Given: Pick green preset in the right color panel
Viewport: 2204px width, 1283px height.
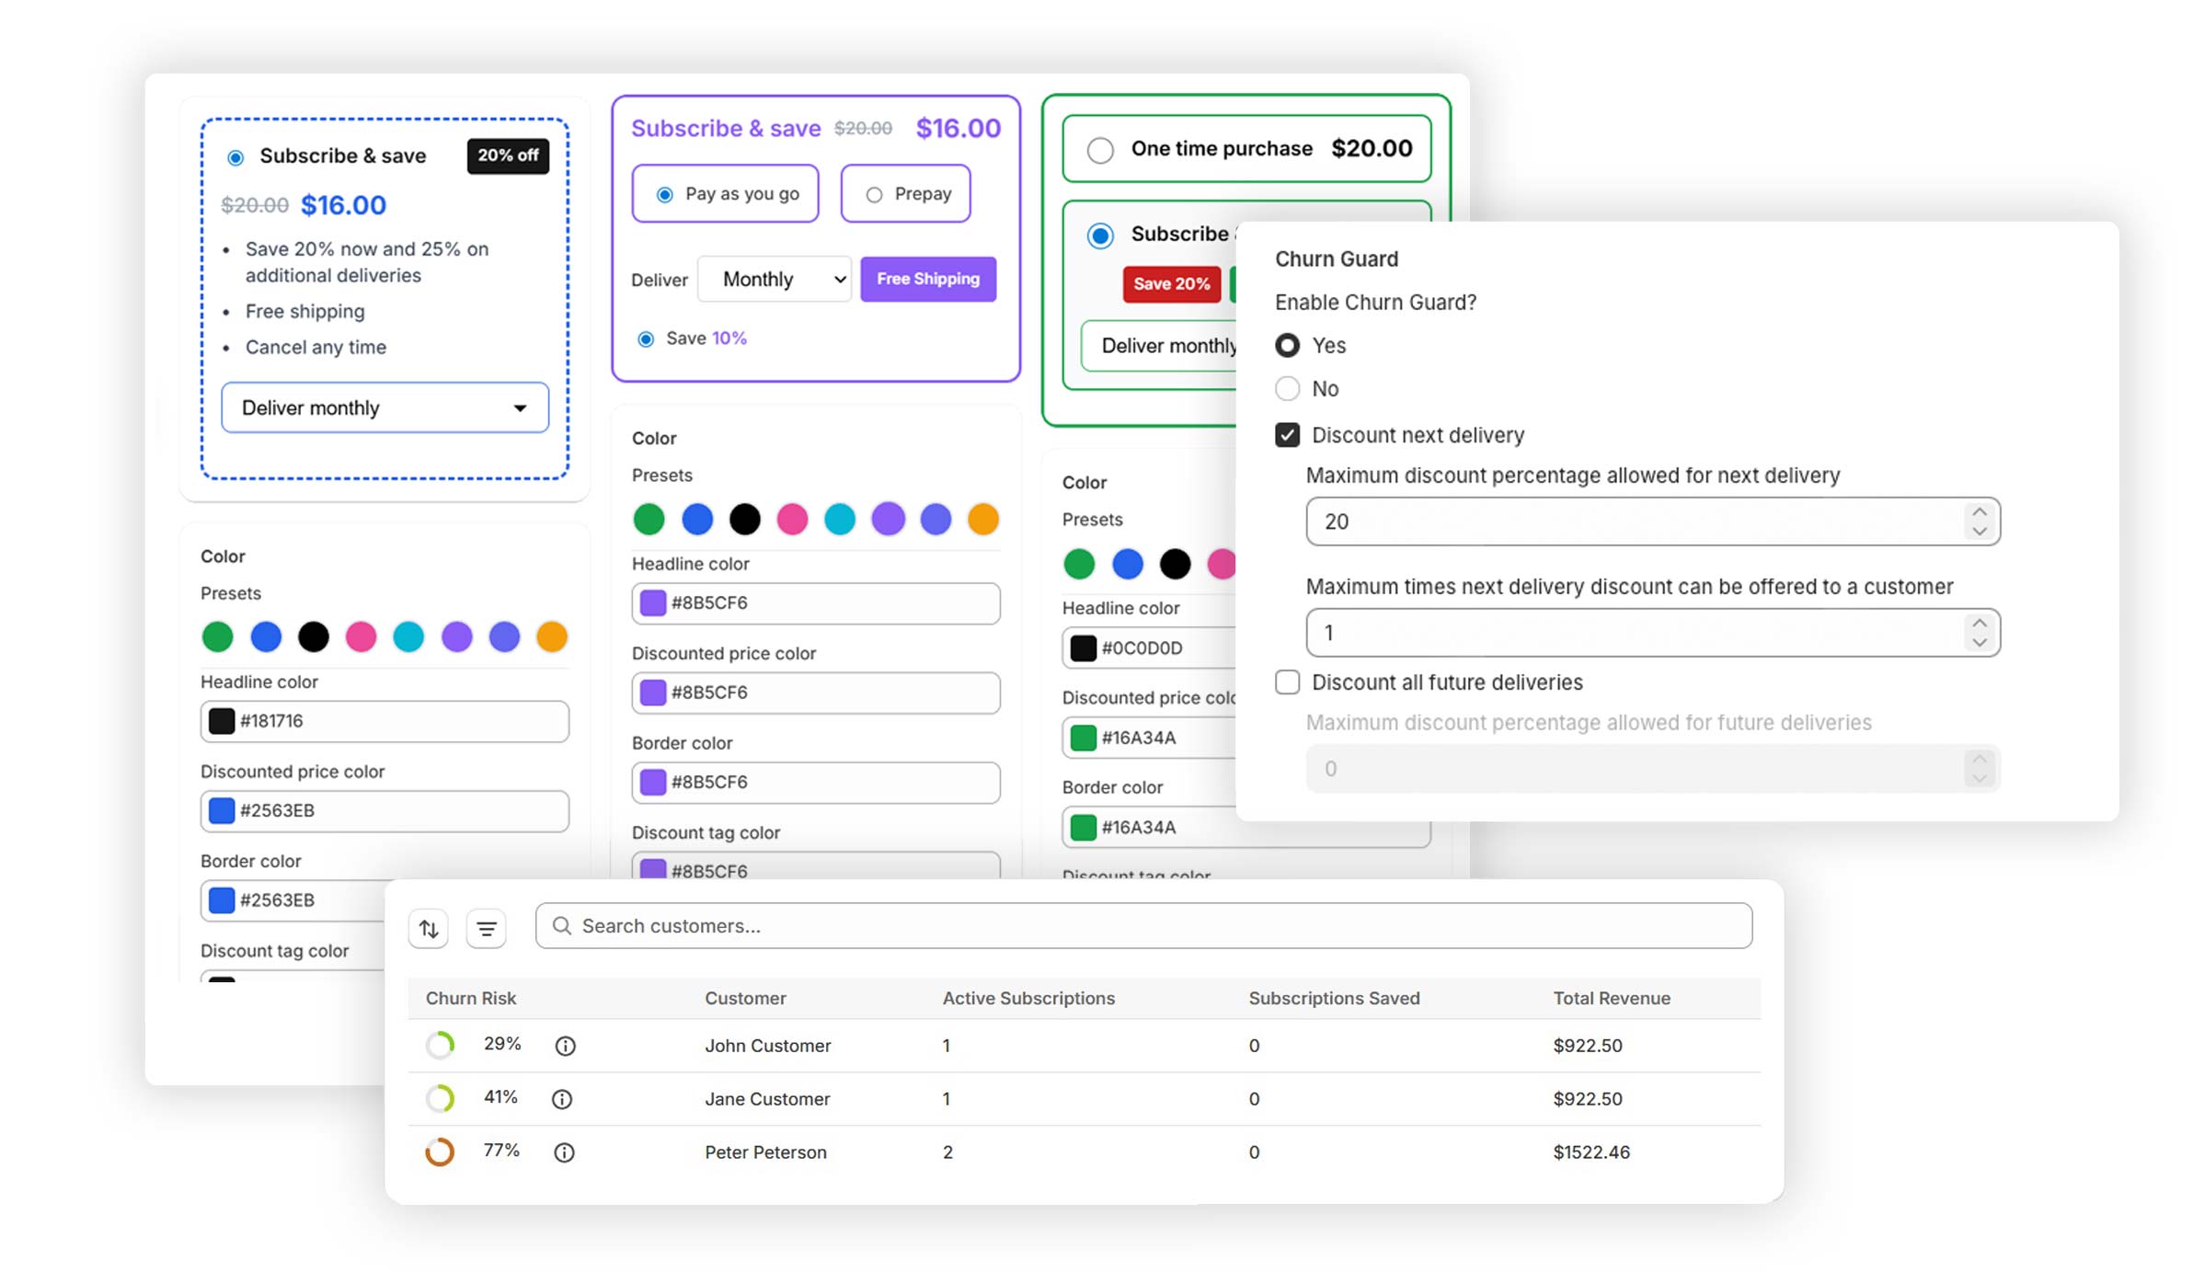Looking at the screenshot, I should (x=1079, y=564).
